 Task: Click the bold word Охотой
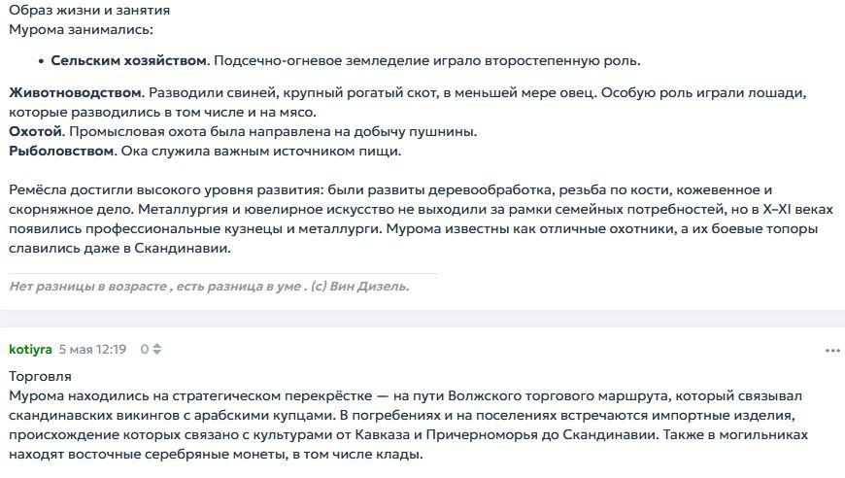coord(36,131)
